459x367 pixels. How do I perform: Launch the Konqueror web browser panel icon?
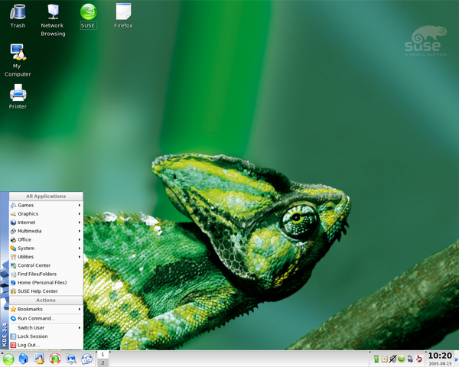coord(71,359)
